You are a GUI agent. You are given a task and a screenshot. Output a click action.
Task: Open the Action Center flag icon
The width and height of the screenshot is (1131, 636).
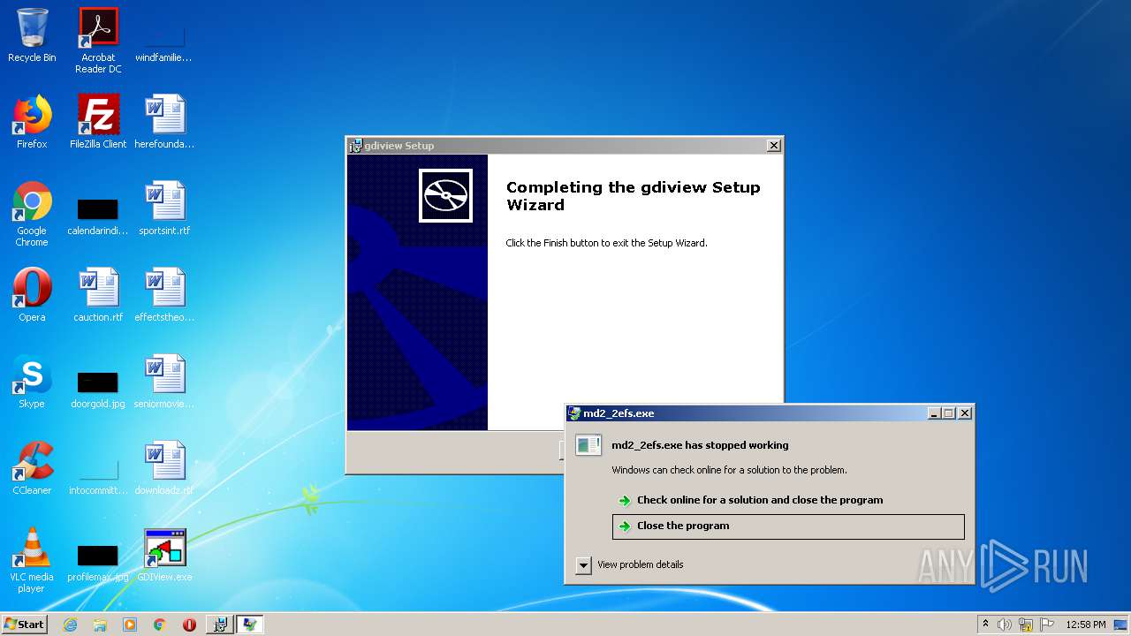pos(1047,625)
